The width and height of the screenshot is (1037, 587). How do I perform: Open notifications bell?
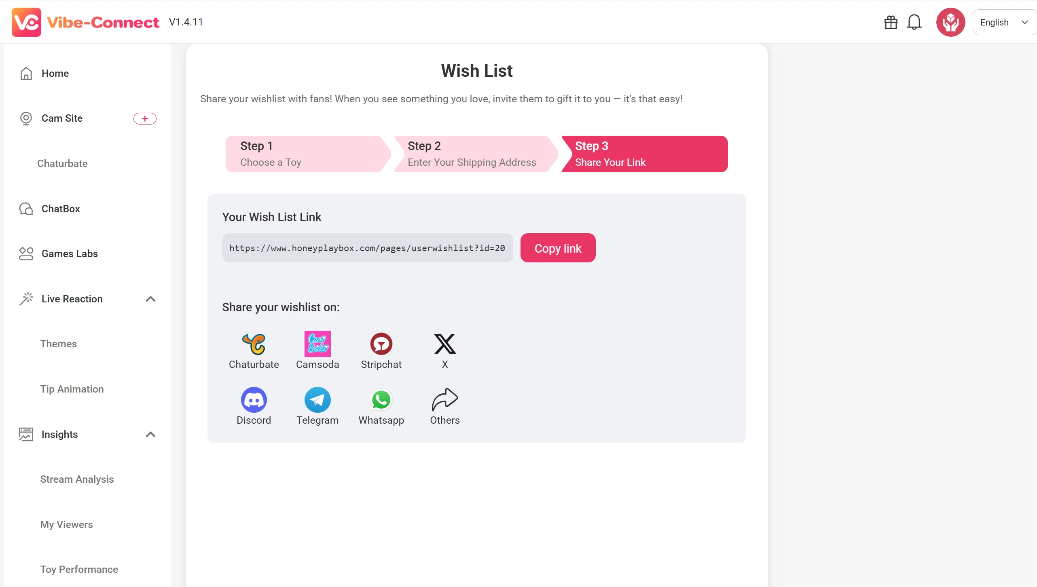(914, 22)
